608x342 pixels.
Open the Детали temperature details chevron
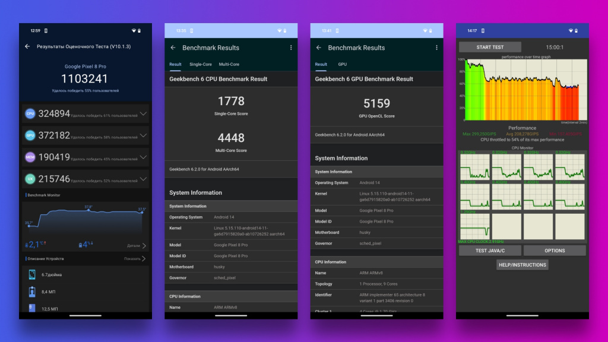click(x=144, y=245)
